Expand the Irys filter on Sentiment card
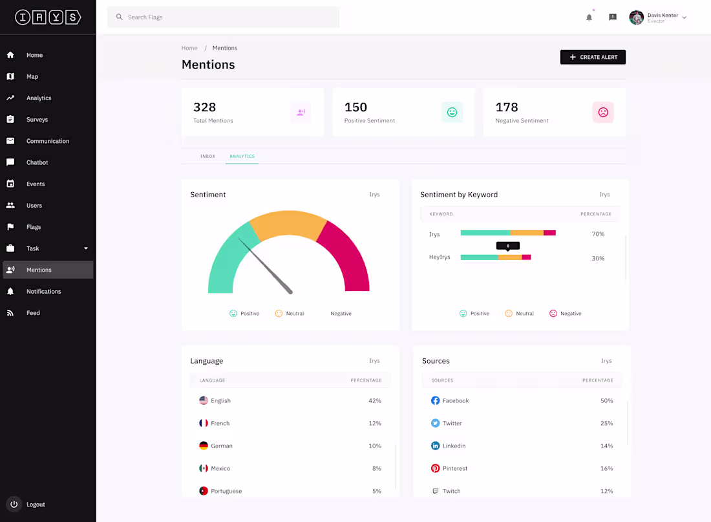 (374, 194)
